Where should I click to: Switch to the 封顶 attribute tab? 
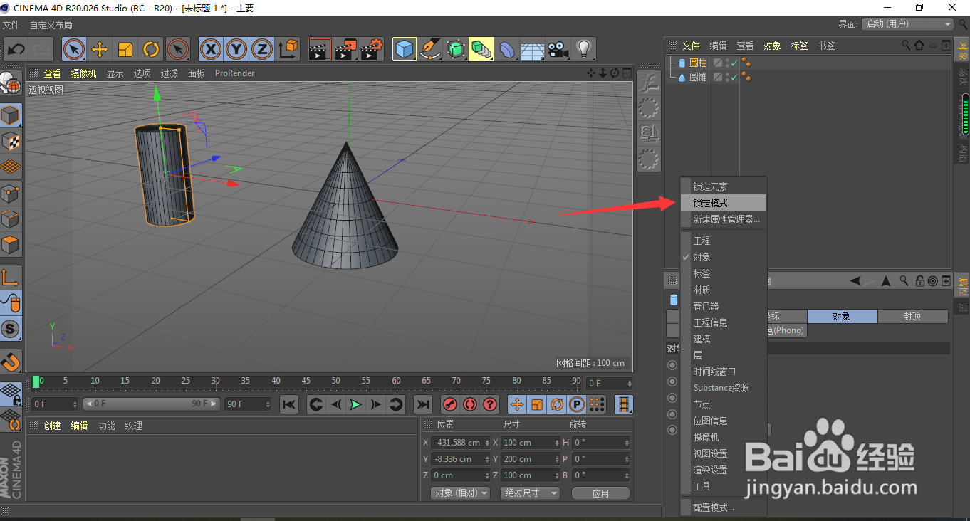click(912, 316)
